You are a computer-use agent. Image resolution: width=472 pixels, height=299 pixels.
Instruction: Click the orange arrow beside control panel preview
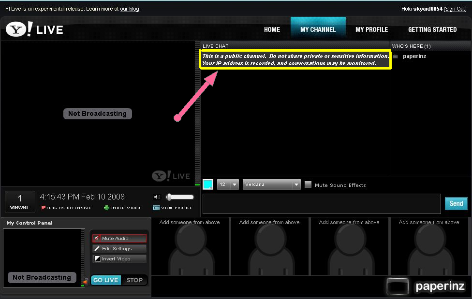[x=85, y=282]
